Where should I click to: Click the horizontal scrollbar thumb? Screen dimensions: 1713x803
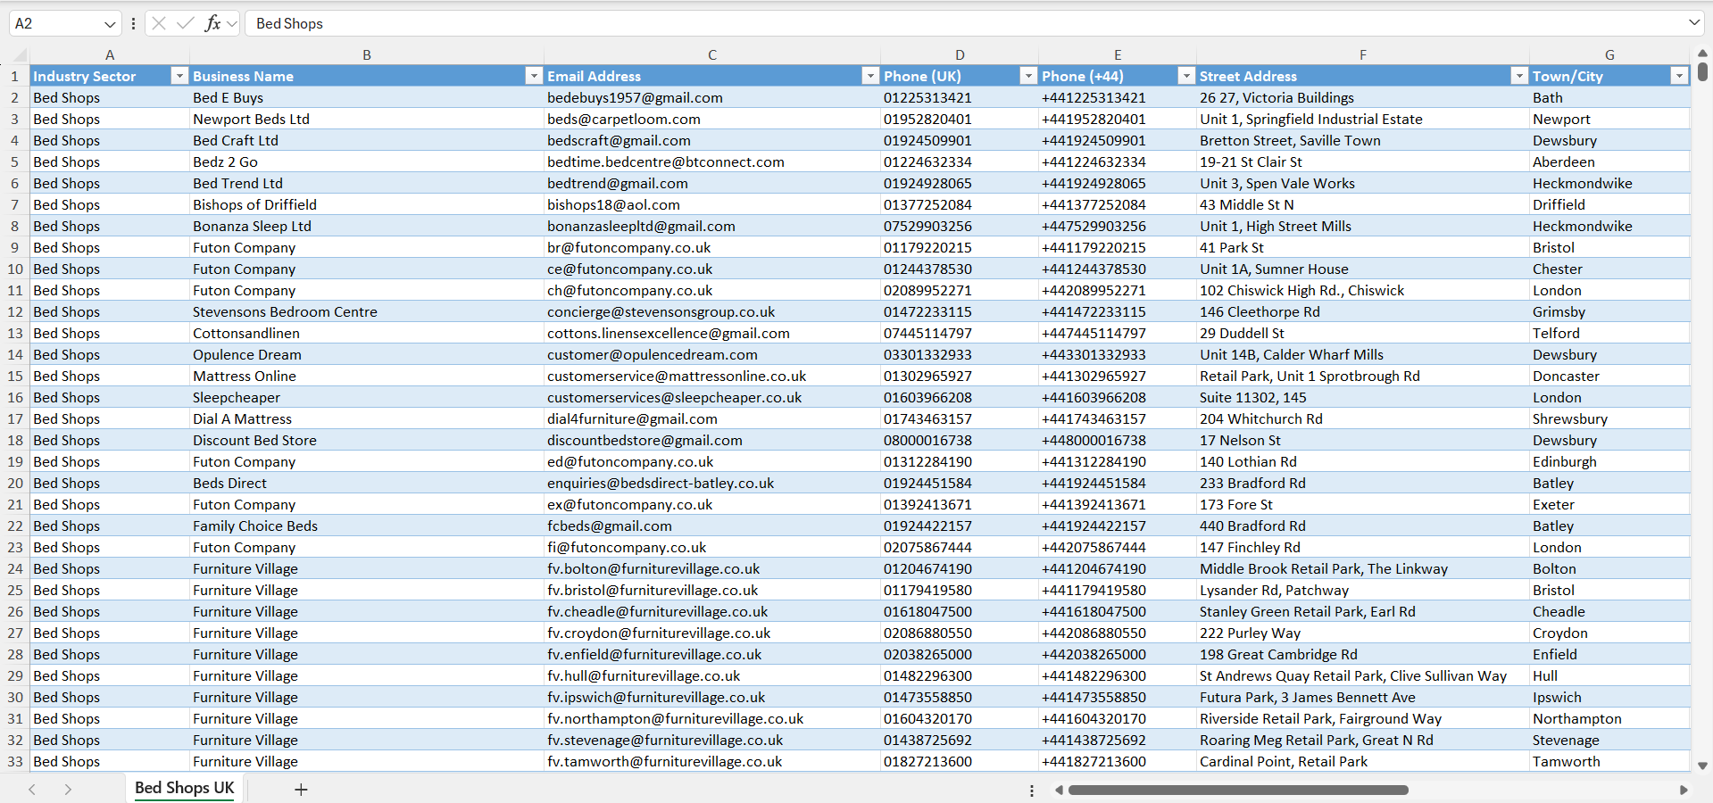pyautogui.click(x=1238, y=790)
